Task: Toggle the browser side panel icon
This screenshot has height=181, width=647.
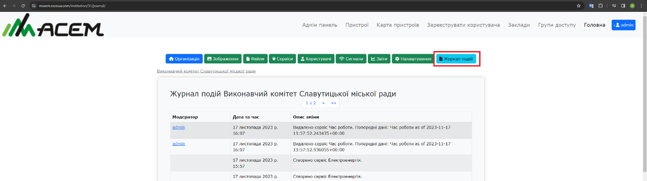Action: tap(623, 6)
